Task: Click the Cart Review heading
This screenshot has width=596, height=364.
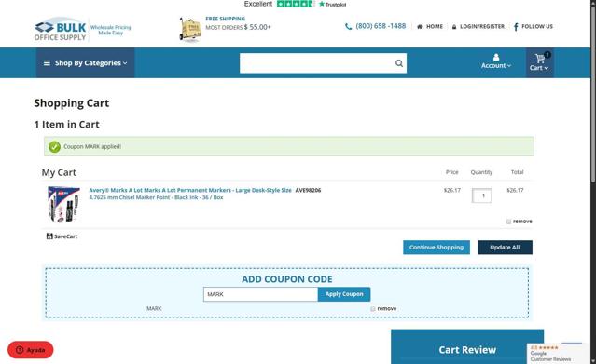Action: 467,350
